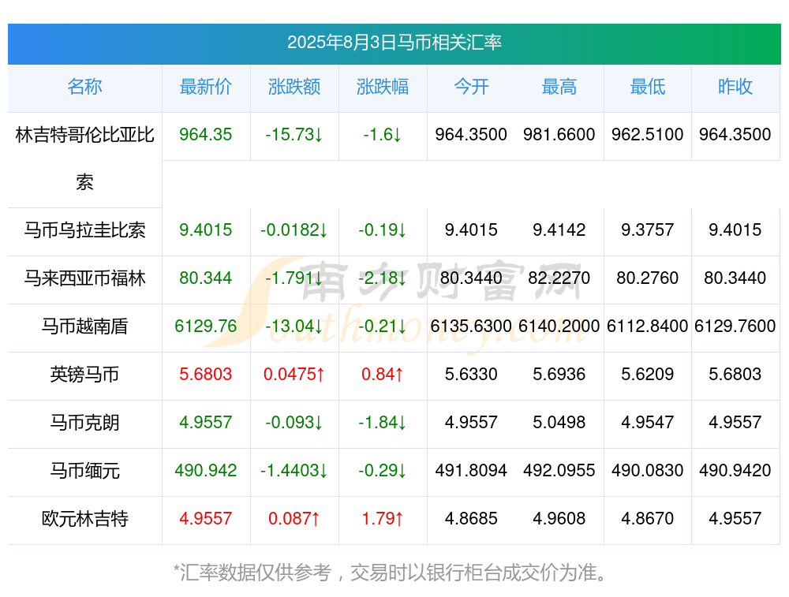Click latest price 6129.76
This screenshot has height=597, width=789.
pos(206,326)
